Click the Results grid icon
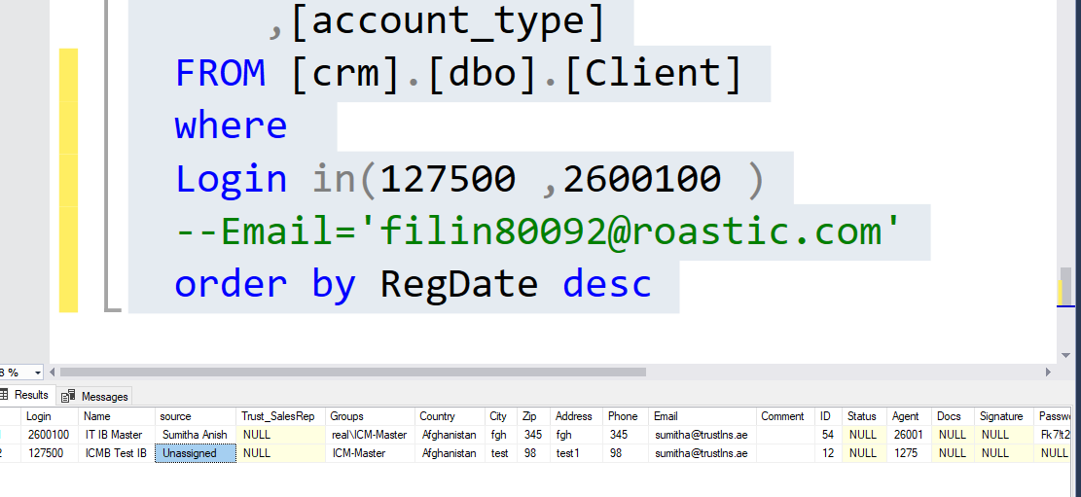This screenshot has width=1081, height=497. click(4, 396)
